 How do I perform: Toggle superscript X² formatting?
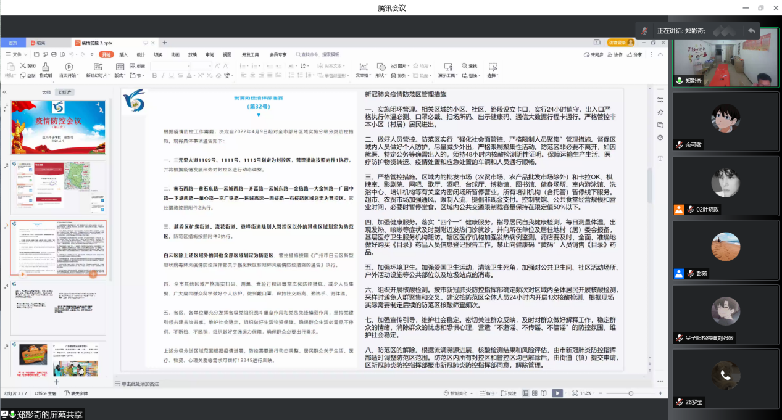tap(201, 76)
